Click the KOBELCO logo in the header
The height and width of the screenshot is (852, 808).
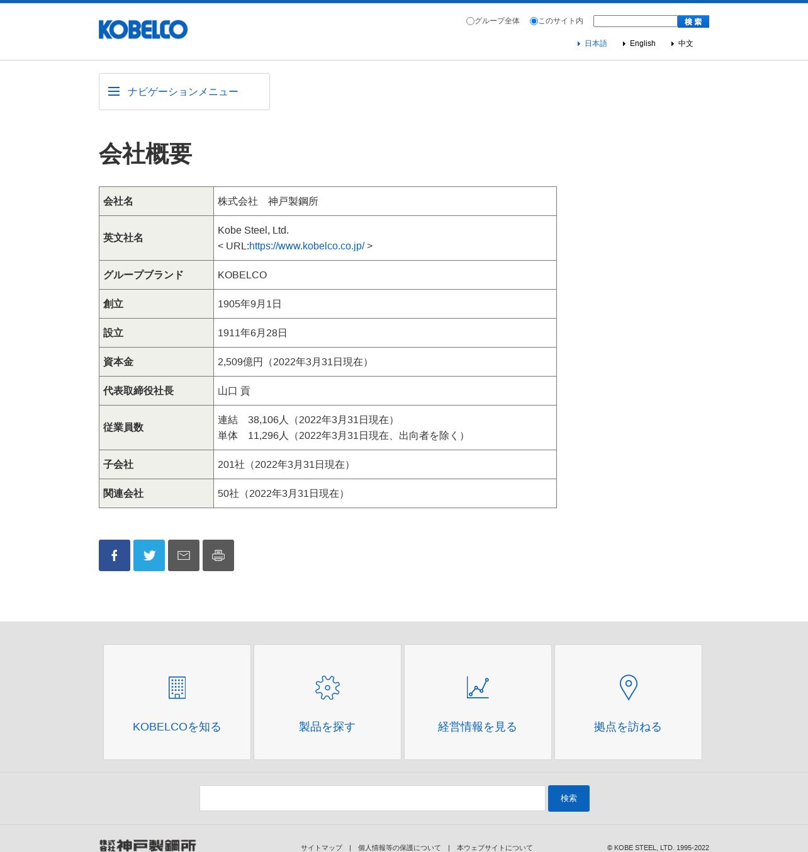tap(143, 30)
